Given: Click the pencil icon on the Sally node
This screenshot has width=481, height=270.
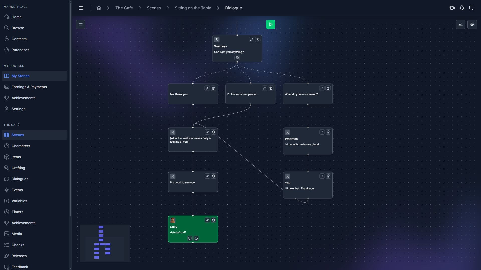Looking at the screenshot, I should point(207,220).
